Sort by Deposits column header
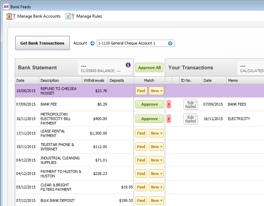Viewport: 264px width, 206px height. tap(121, 80)
